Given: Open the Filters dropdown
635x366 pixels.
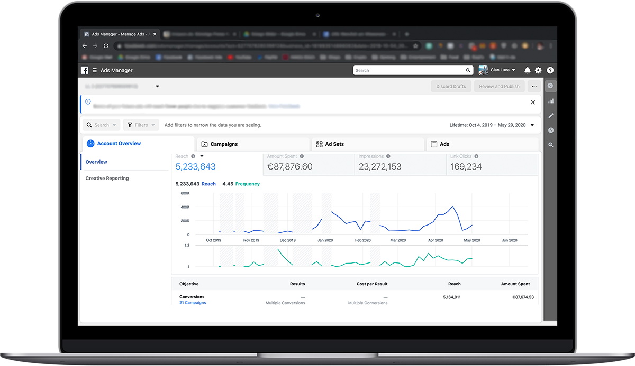Looking at the screenshot, I should (x=141, y=125).
